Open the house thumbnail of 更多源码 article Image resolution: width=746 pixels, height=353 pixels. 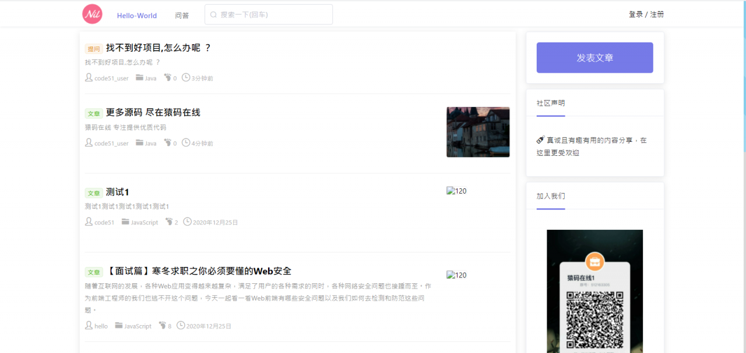click(478, 132)
